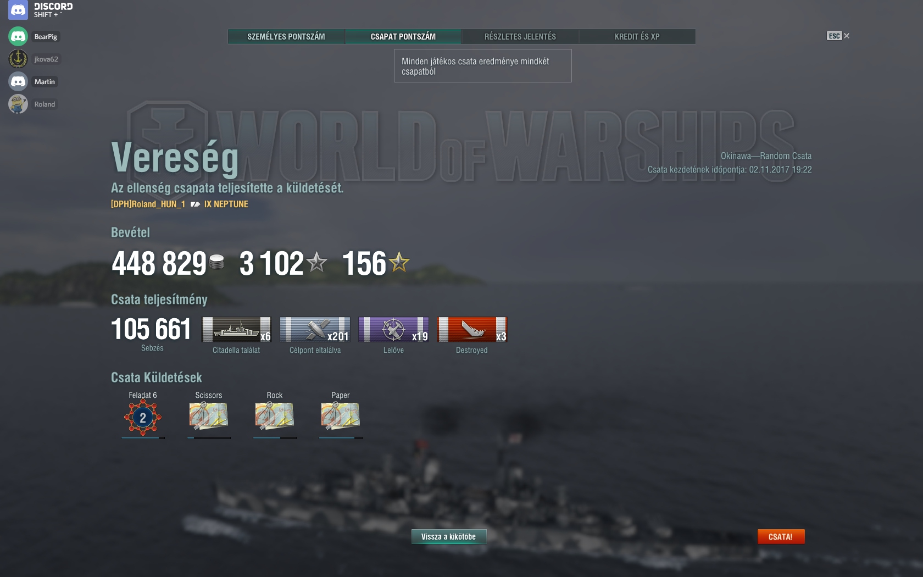The image size is (923, 577).
Task: Click BearPig's Discord avatar
Action: point(18,36)
